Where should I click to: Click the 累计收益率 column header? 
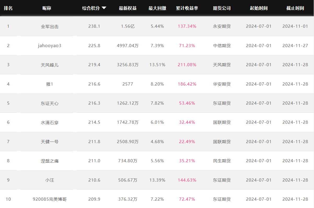click(187, 8)
